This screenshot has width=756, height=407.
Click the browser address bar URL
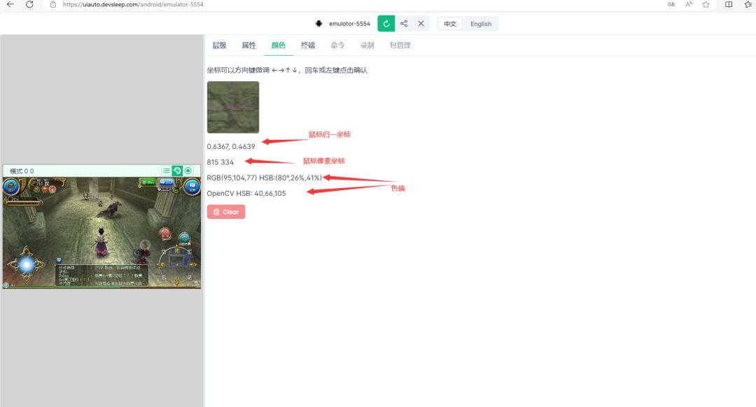click(x=133, y=4)
